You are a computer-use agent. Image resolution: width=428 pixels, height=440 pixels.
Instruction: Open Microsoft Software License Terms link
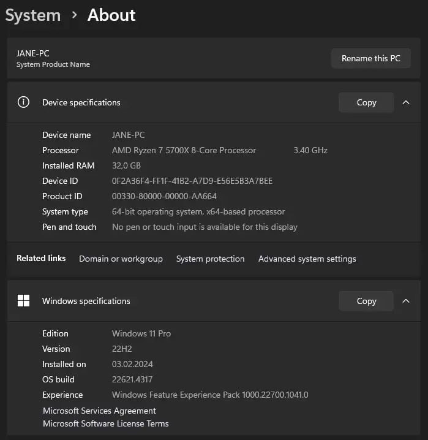(106, 423)
